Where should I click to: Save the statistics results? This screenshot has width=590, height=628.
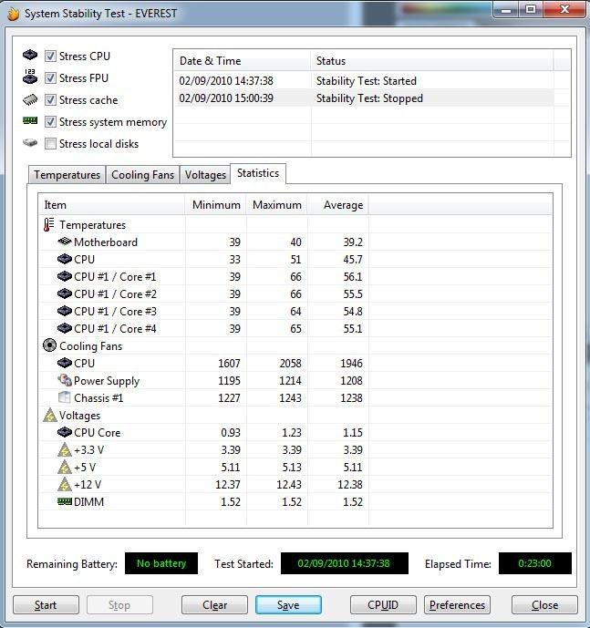click(x=288, y=605)
